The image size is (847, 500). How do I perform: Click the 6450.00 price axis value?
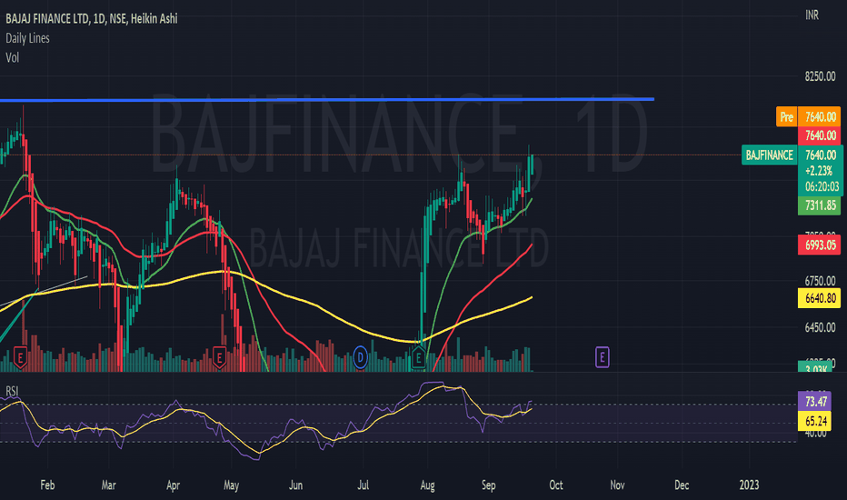820,327
